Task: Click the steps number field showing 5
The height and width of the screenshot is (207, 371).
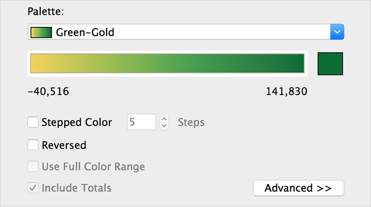Action: coord(141,122)
